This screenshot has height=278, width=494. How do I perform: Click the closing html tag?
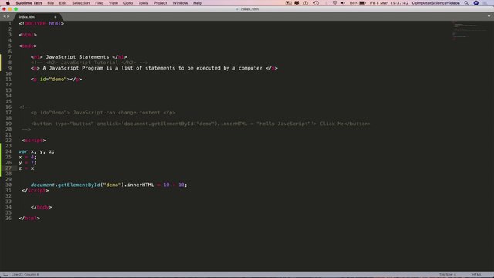click(29, 218)
